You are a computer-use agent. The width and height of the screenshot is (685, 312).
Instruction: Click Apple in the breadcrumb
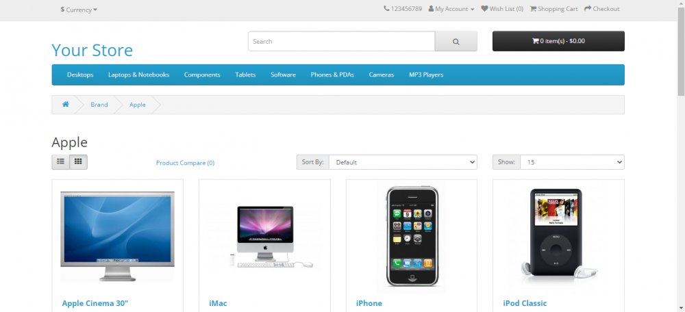[138, 105]
